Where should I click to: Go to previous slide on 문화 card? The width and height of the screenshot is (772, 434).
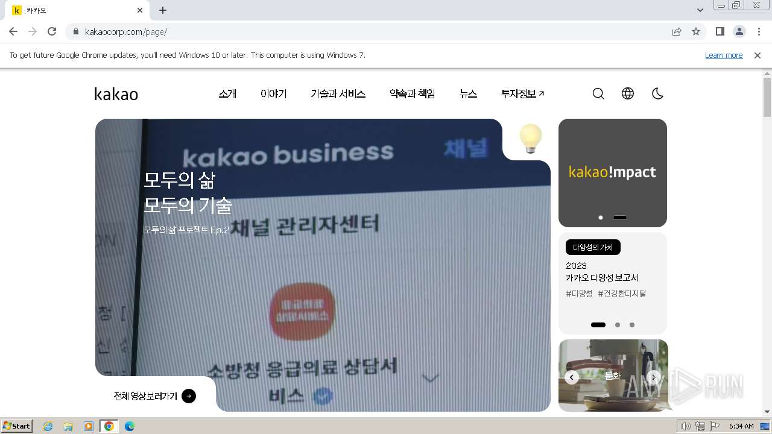point(572,377)
